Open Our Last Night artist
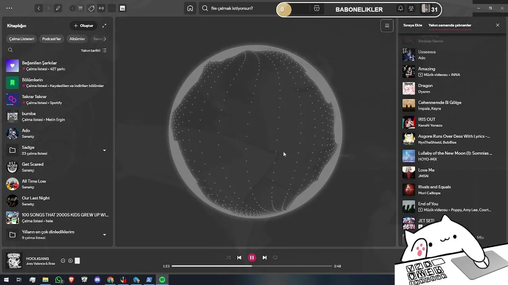 pyautogui.click(x=58, y=201)
